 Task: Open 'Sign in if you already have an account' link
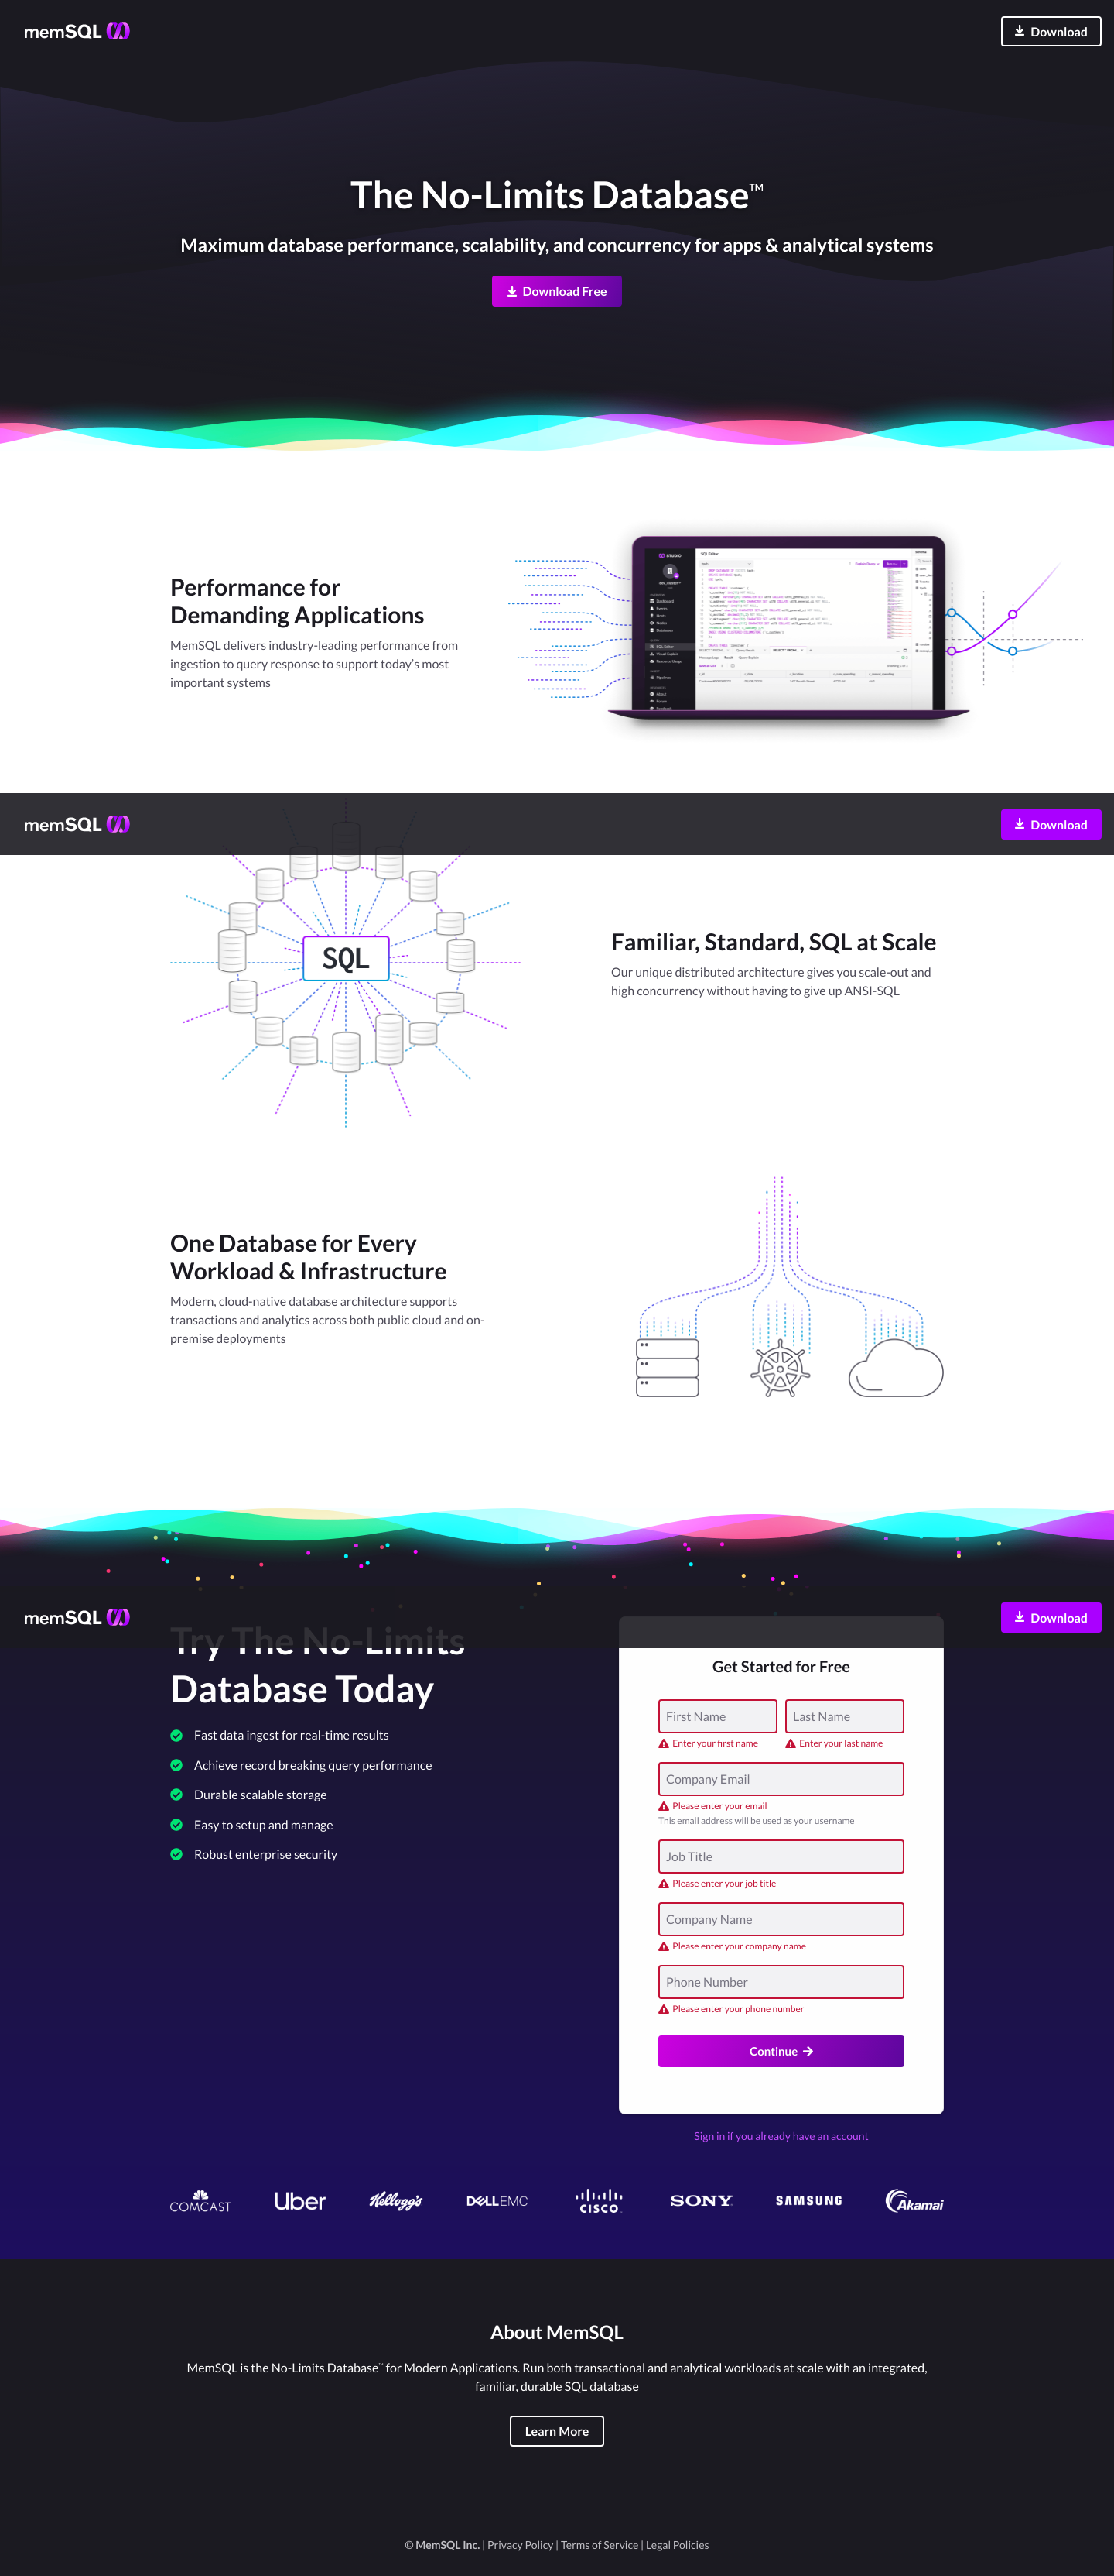pyautogui.click(x=781, y=2136)
